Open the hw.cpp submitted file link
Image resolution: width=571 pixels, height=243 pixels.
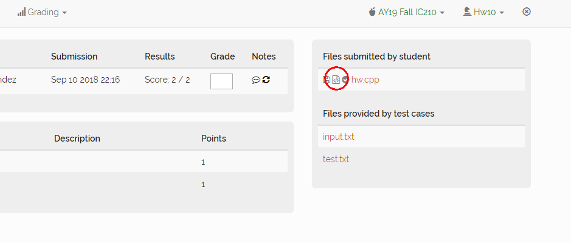click(365, 80)
